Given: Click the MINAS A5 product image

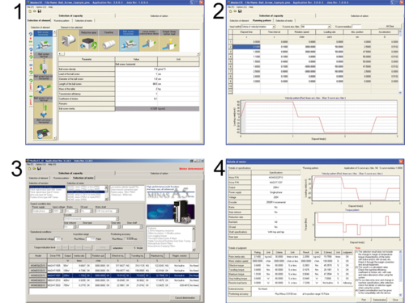Looking at the screenshot, I should [x=171, y=205].
